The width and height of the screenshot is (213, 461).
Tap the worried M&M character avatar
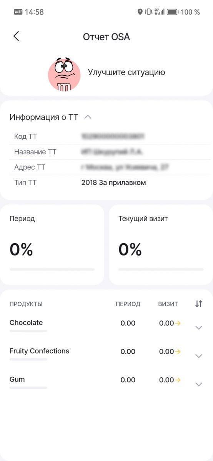point(64,75)
